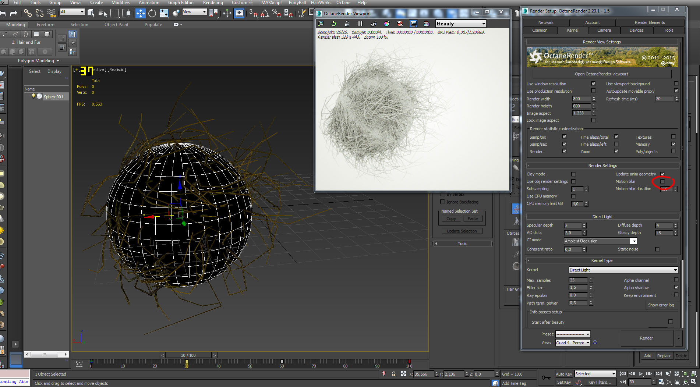Toggle the selection lock icon in status bar
This screenshot has width=700, height=387.
coord(393,374)
